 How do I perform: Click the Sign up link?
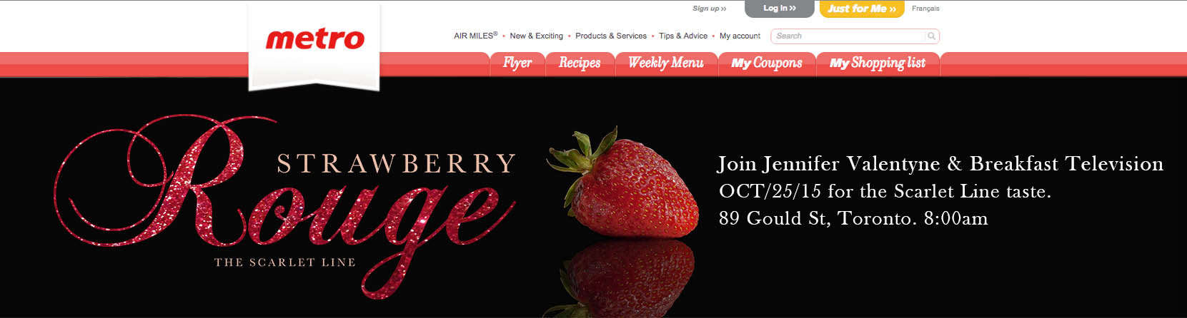coord(709,9)
